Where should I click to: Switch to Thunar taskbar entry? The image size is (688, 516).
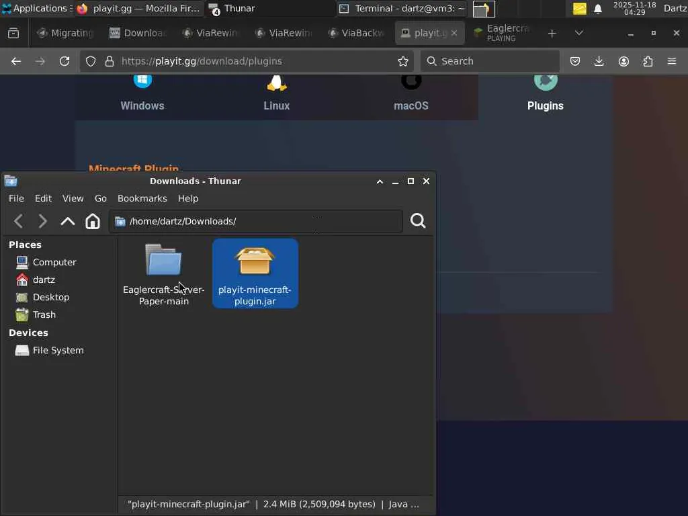pyautogui.click(x=270, y=8)
